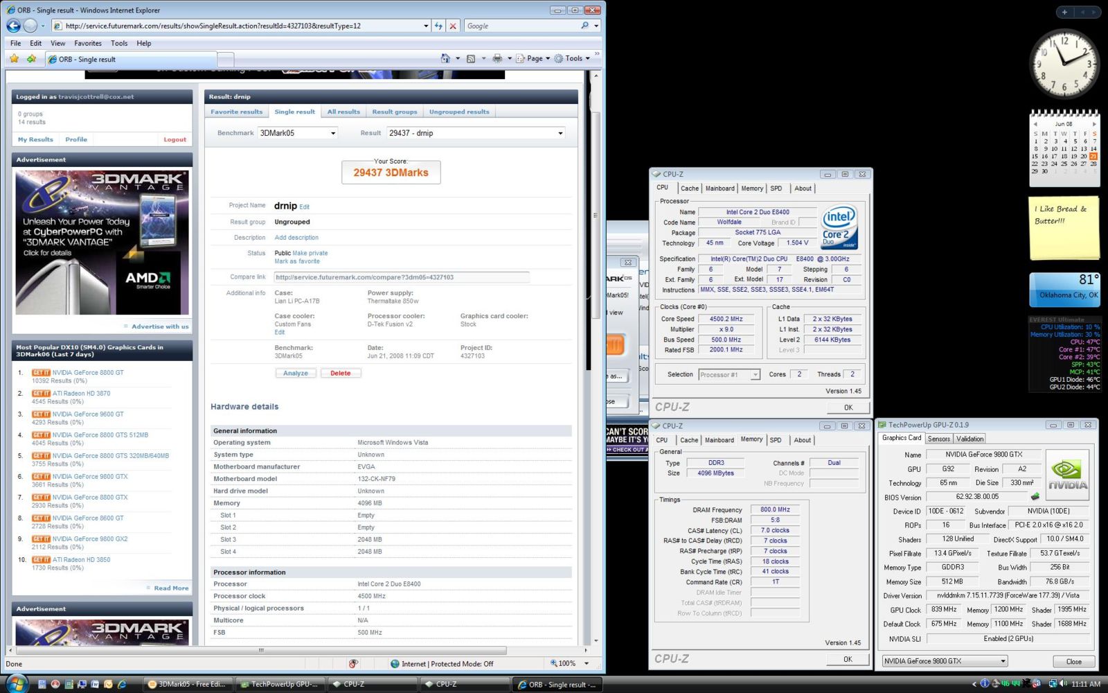Viewport: 1108px width, 693px height.
Task: Add a gadget with sidebar plus button
Action: (x=1065, y=12)
